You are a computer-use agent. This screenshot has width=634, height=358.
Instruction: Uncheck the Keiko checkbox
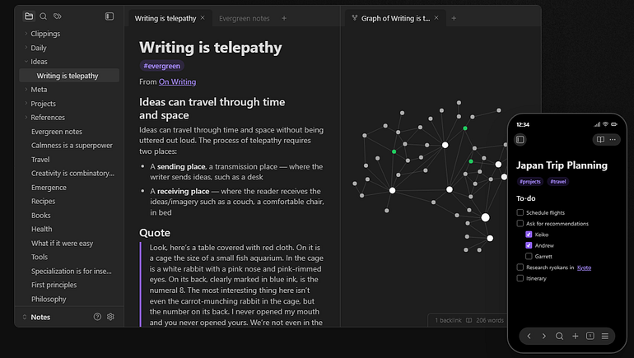click(x=529, y=234)
